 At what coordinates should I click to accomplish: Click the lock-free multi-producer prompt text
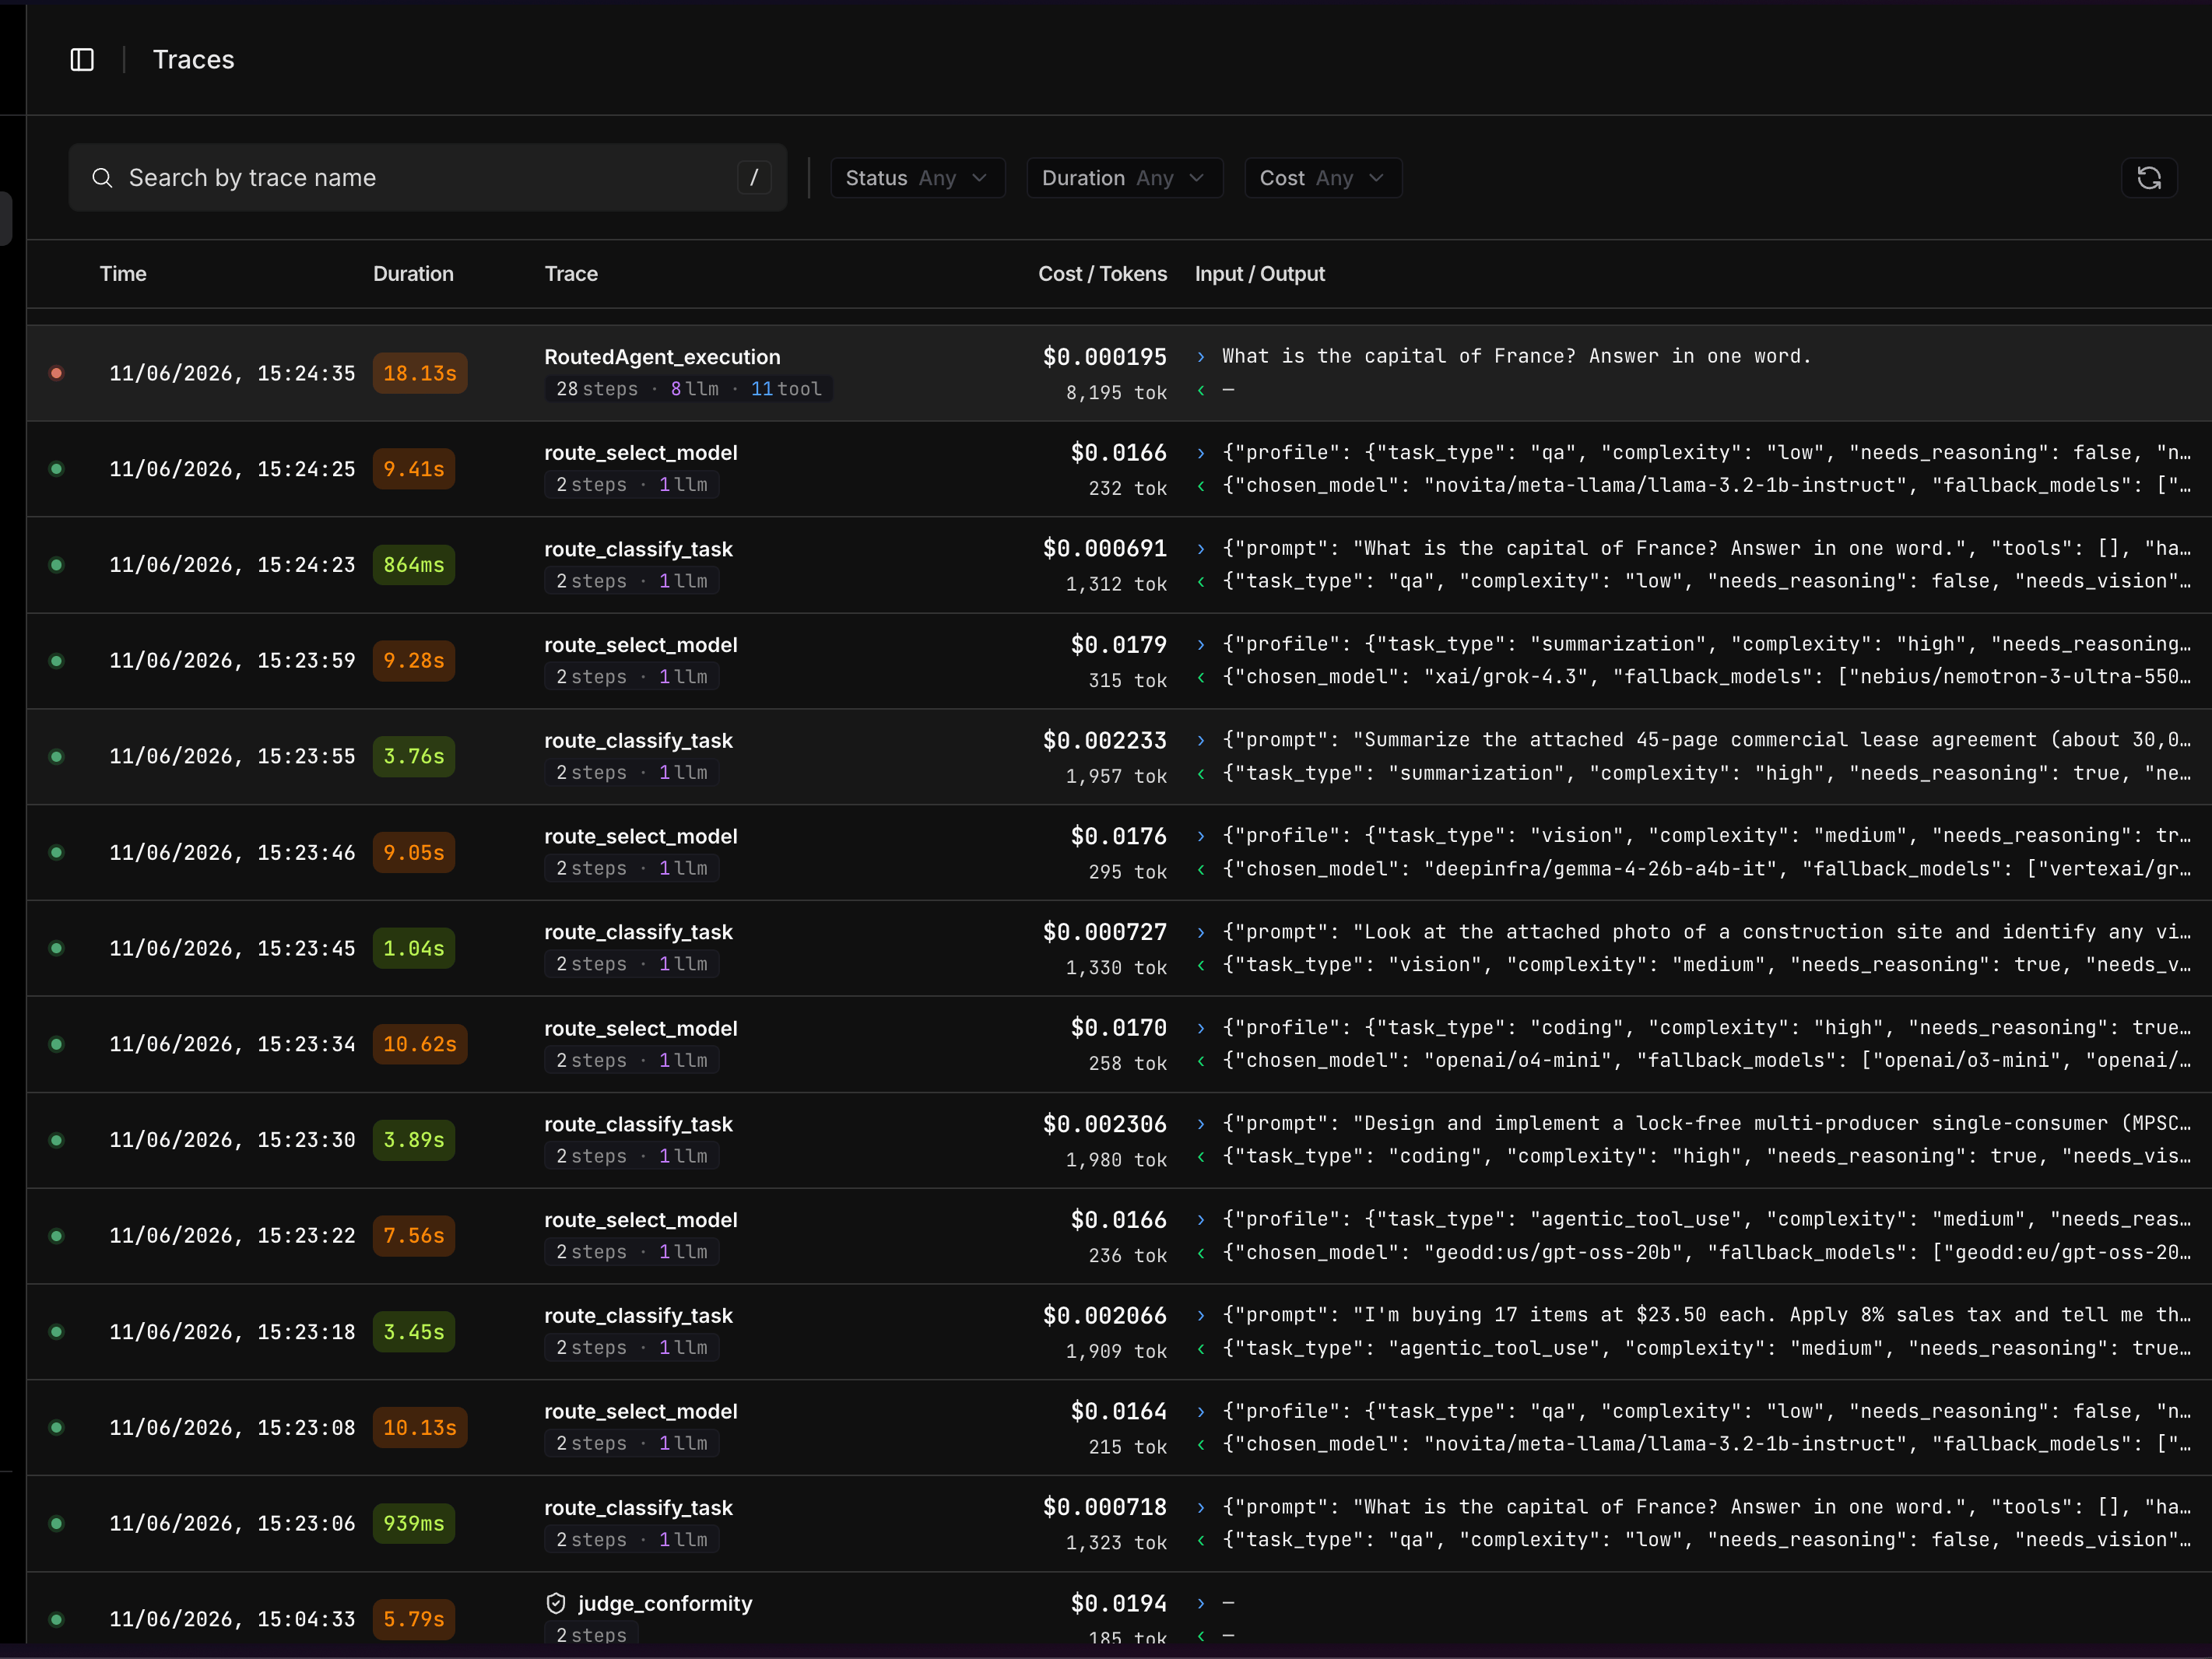click(x=1705, y=1123)
